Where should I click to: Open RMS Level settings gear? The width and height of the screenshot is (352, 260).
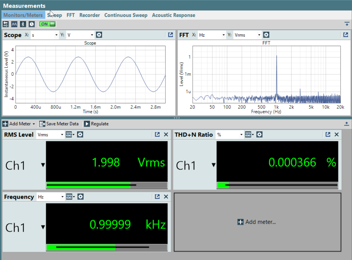80,135
